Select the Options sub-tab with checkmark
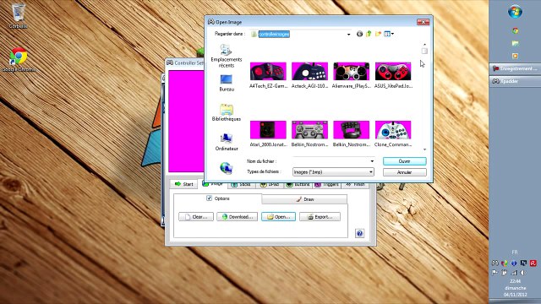The width and height of the screenshot is (541, 304). tap(218, 198)
